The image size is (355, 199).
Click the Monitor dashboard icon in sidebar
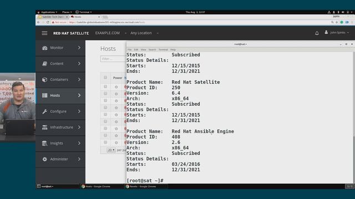coord(45,48)
